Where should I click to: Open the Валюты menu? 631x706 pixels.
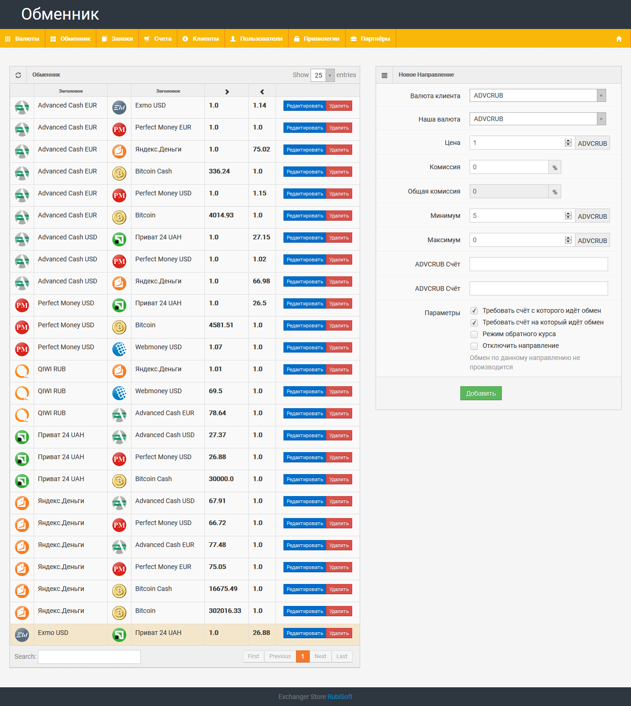pyautogui.click(x=22, y=39)
